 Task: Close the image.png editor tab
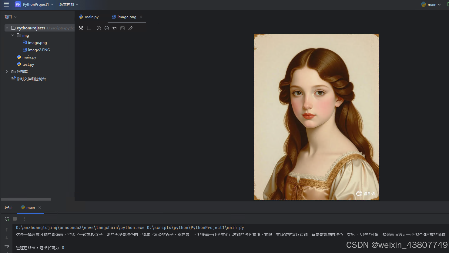pos(141,17)
